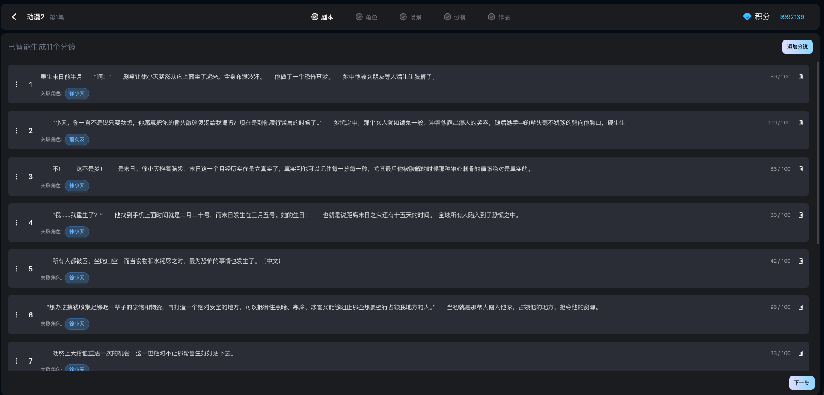Delete storyboard row 3 with trash icon
The height and width of the screenshot is (395, 824).
coord(801,169)
